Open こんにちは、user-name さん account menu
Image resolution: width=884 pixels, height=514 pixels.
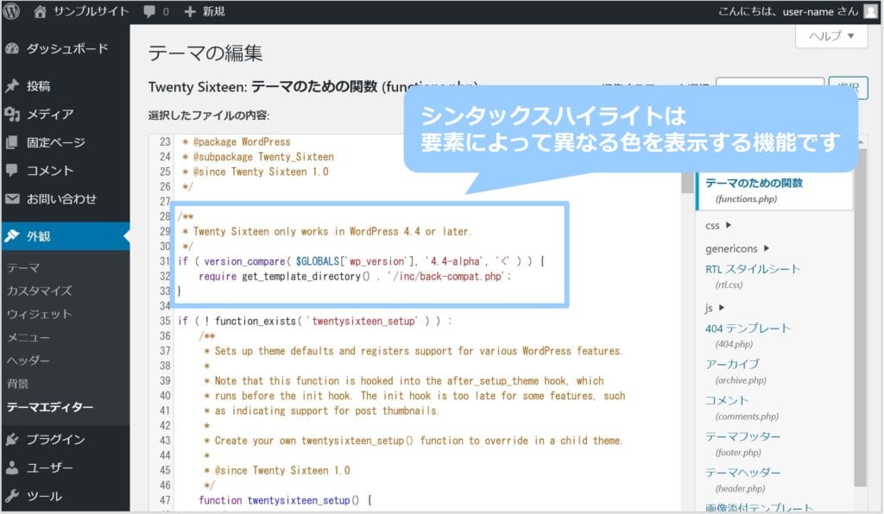(787, 11)
